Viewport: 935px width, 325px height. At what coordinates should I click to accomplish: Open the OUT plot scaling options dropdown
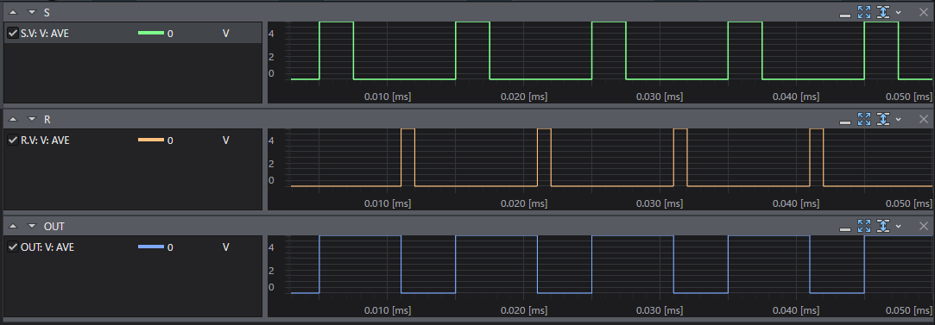[x=898, y=226]
